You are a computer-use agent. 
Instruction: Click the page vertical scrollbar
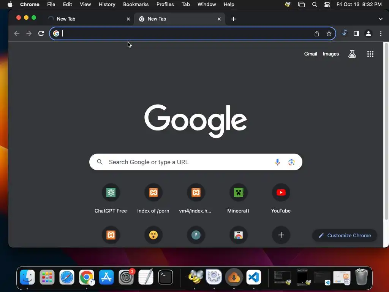tap(386, 132)
